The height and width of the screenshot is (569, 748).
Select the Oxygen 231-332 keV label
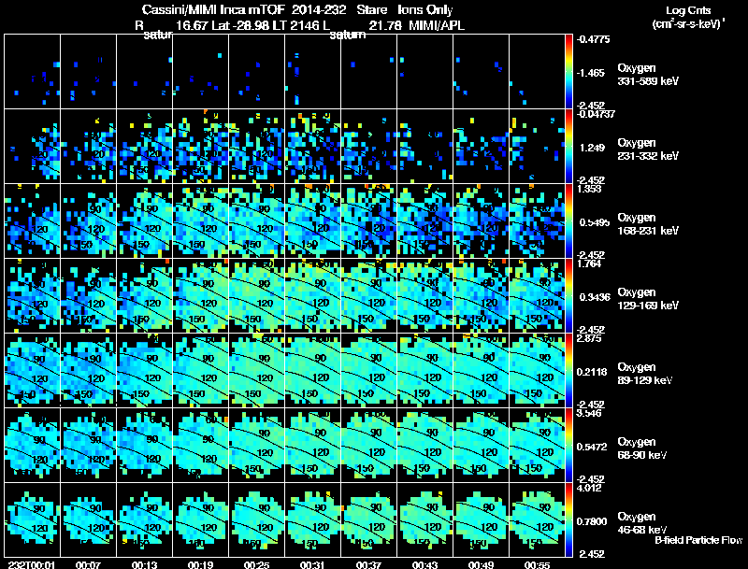tap(648, 149)
